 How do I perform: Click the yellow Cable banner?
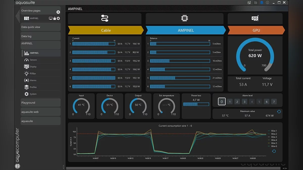106,30
